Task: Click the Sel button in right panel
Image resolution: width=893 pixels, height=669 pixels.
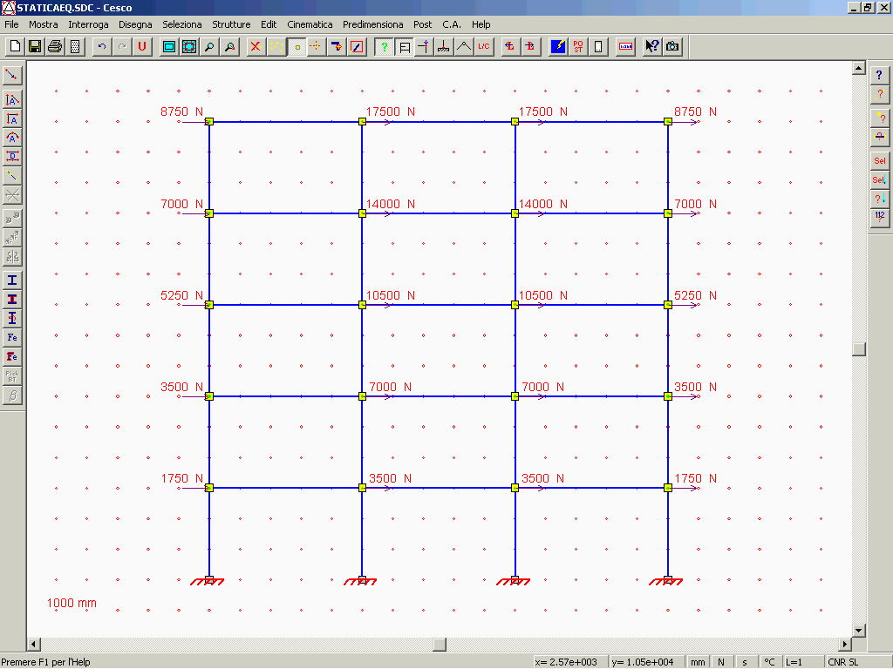Action: click(879, 161)
